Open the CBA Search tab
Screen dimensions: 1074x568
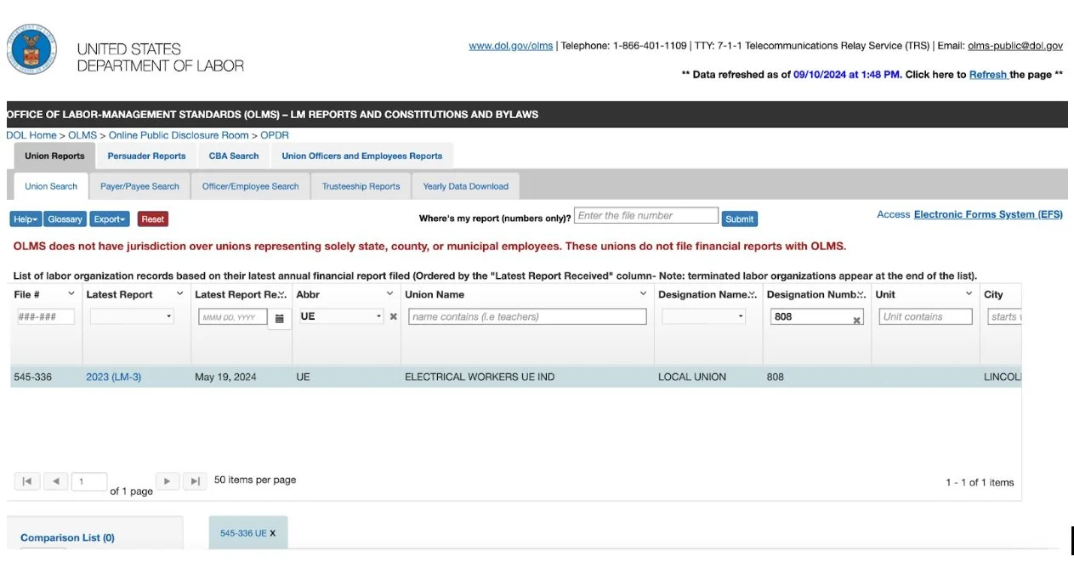pyautogui.click(x=234, y=156)
